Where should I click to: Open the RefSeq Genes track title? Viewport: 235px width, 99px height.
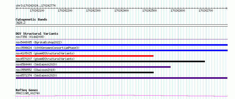pos(27,90)
